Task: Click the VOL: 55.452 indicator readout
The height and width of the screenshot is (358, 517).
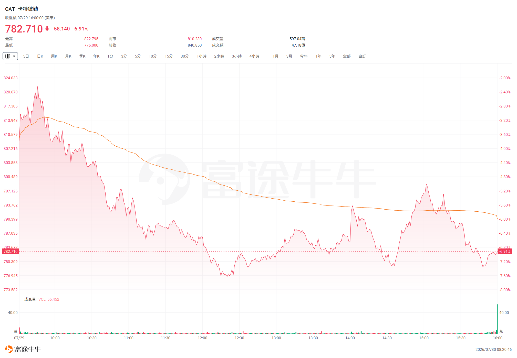Action: click(49, 299)
